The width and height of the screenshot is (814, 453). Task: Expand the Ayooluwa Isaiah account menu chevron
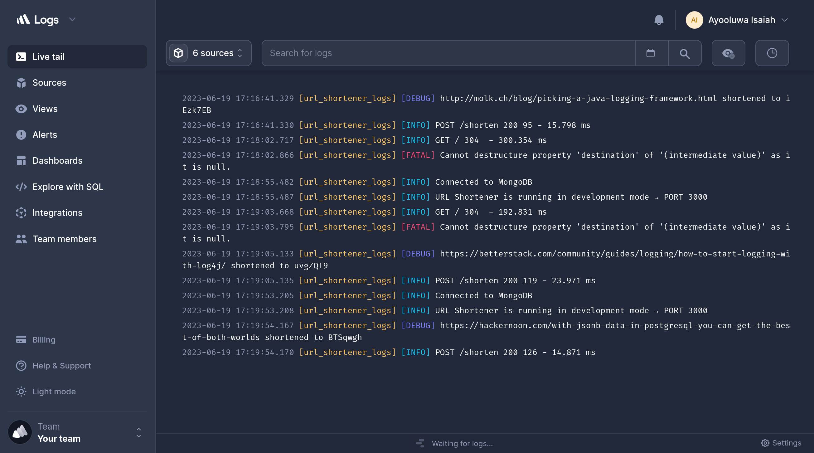785,20
